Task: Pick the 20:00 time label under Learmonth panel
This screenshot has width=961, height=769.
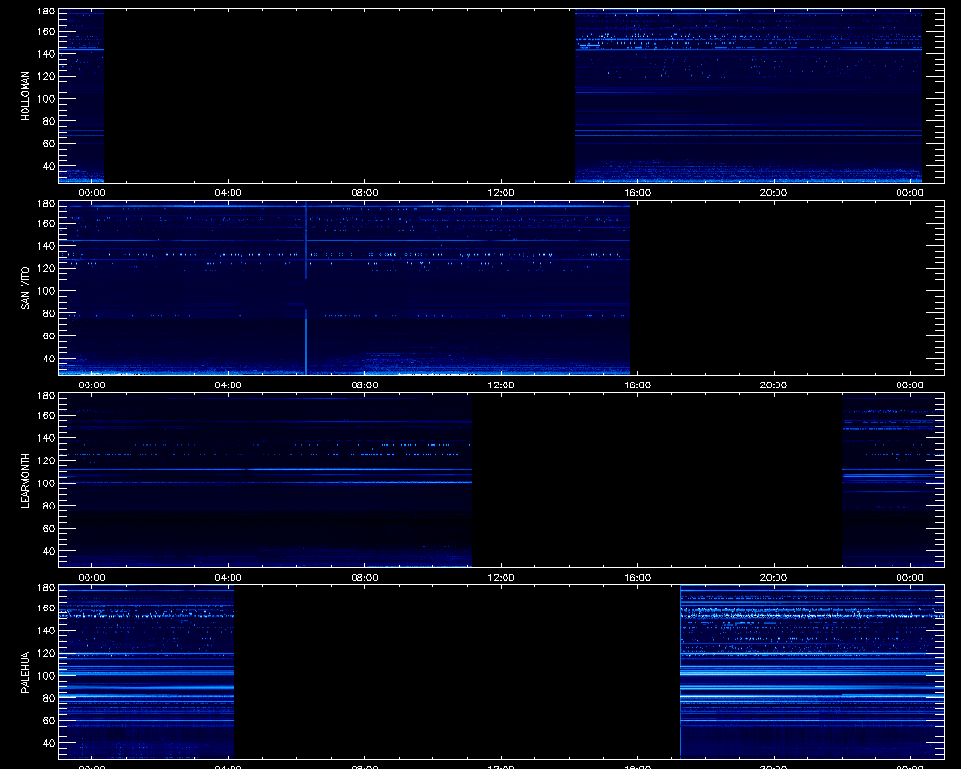Action: click(774, 577)
